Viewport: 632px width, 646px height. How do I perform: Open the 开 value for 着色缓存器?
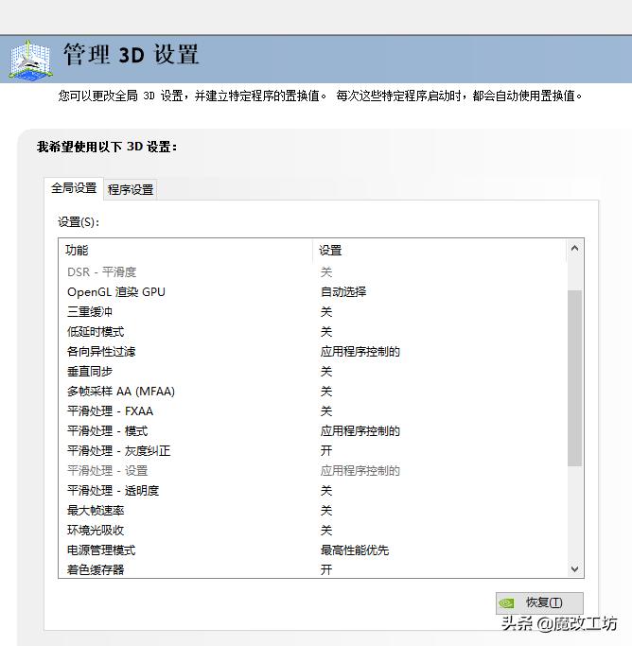[x=326, y=569]
